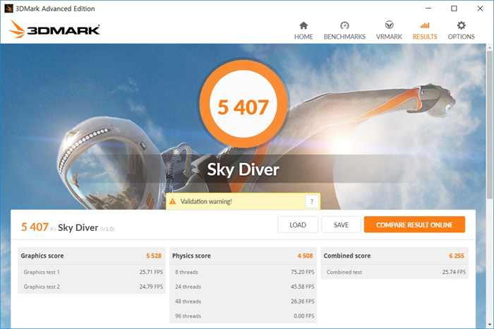Click the 5 528 graphics score value
This screenshot has height=329, width=494.
[154, 256]
